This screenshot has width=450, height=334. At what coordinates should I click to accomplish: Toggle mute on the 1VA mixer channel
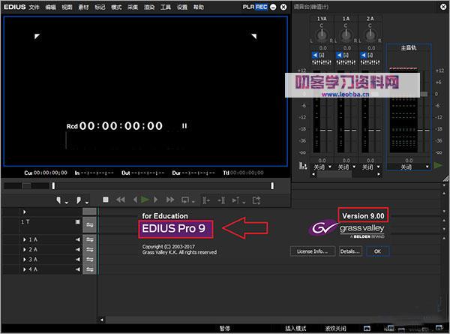point(315,55)
